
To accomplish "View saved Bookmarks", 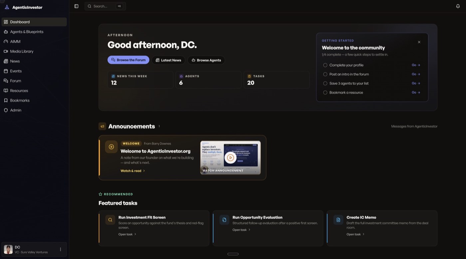I will pos(34,100).
